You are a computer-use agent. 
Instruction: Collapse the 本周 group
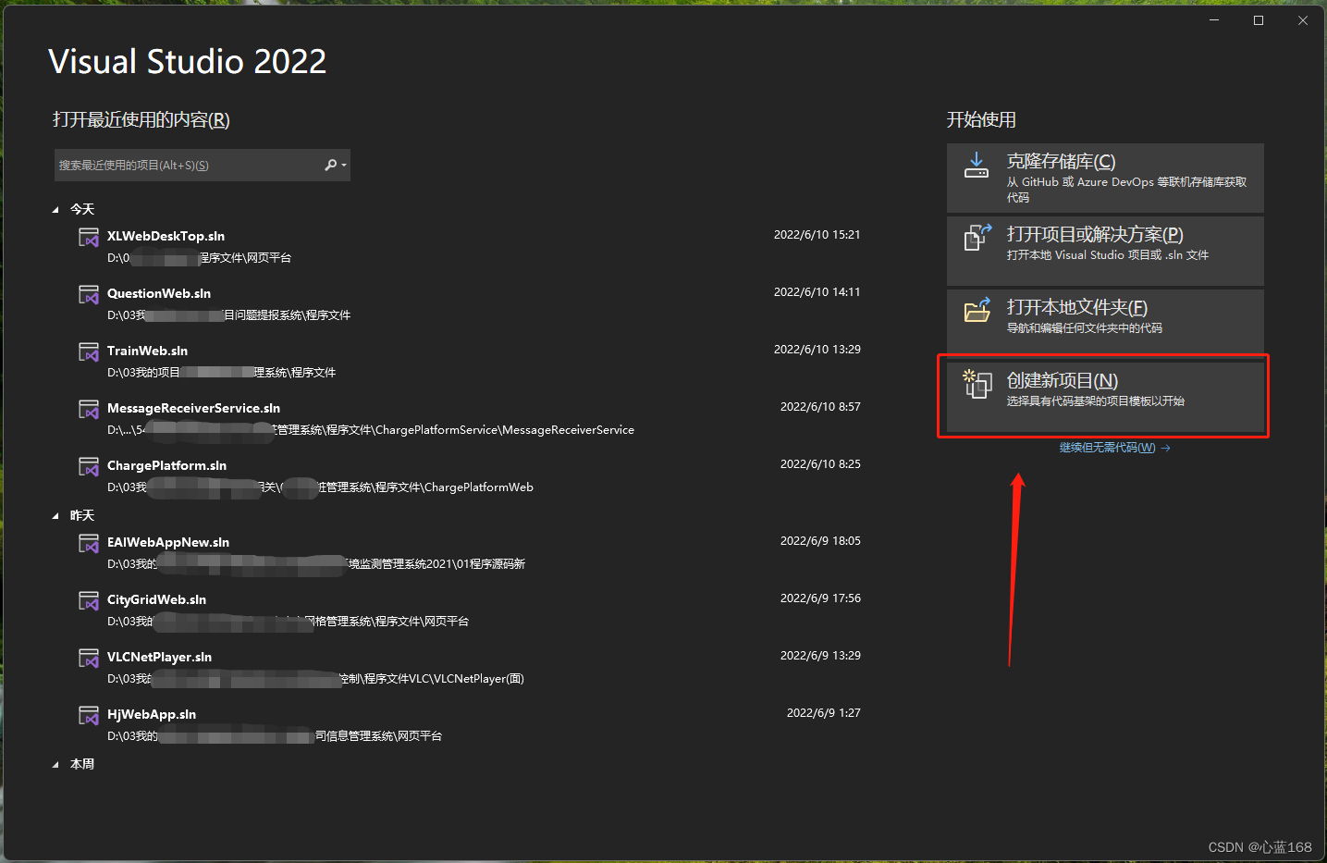coord(55,765)
